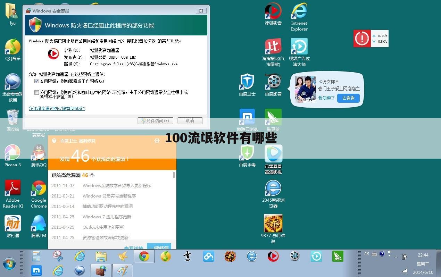
Task: Click 一键修复 button in 百度卫士 panel
Action: tap(159, 246)
